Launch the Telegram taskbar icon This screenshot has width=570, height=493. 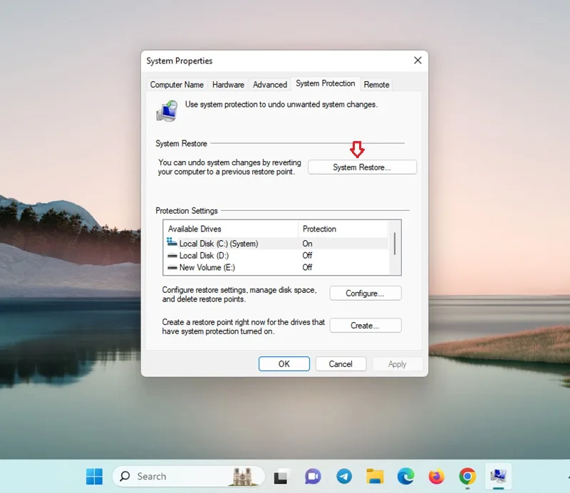pos(344,477)
